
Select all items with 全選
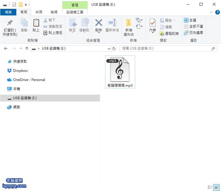coord(190,20)
